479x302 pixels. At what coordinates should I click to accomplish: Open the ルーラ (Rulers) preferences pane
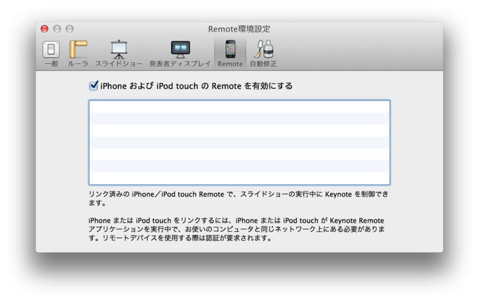(x=78, y=53)
